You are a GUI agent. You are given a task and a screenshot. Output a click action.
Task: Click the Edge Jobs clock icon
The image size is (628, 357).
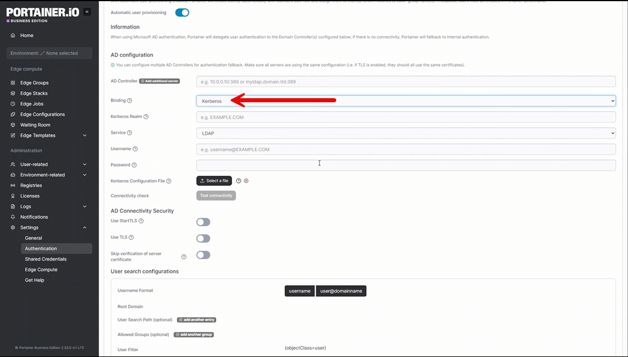[13, 104]
